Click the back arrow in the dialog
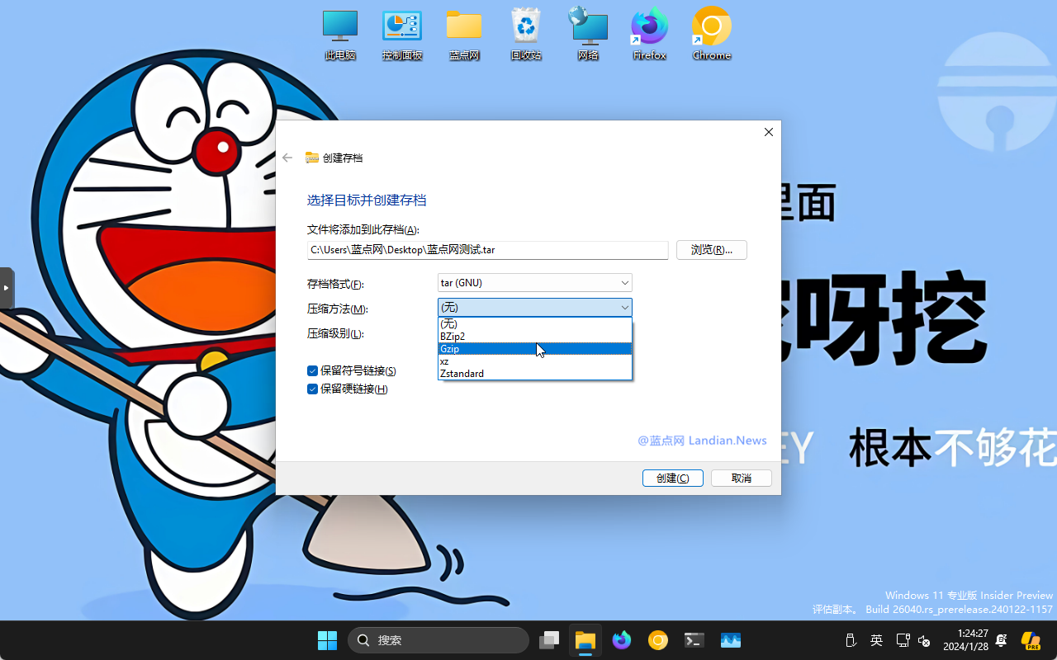This screenshot has width=1057, height=660. 287,158
